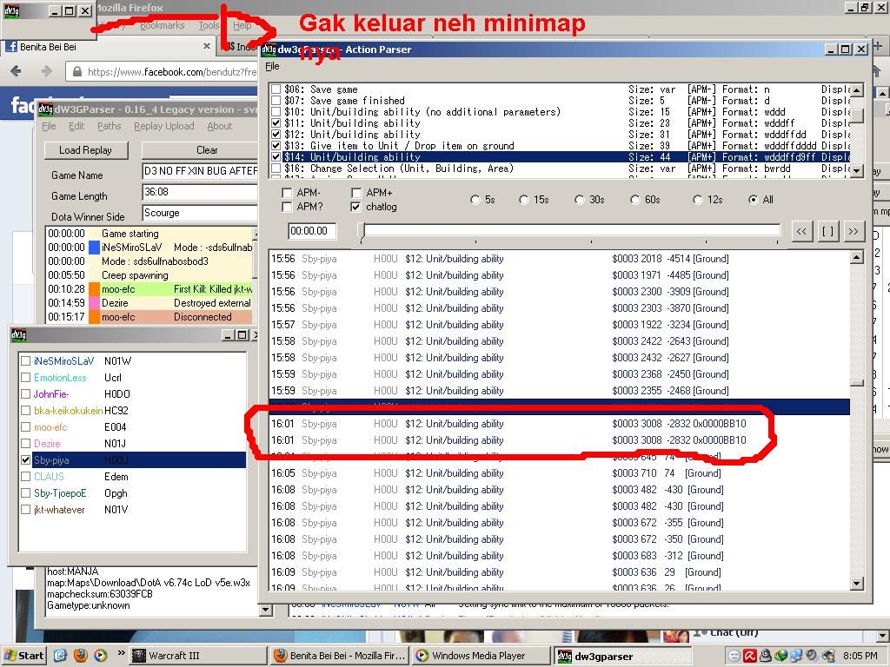Select the 00:14:59 Dezire Destroyed row
Image resolution: width=890 pixels, height=667 pixels.
150,303
